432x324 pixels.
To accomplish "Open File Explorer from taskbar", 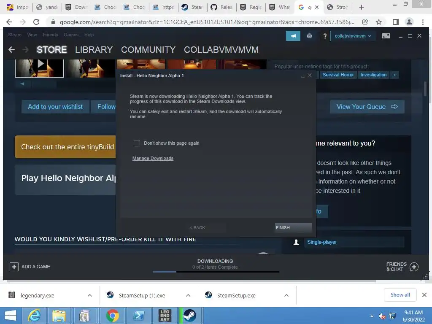I will coord(59,316).
